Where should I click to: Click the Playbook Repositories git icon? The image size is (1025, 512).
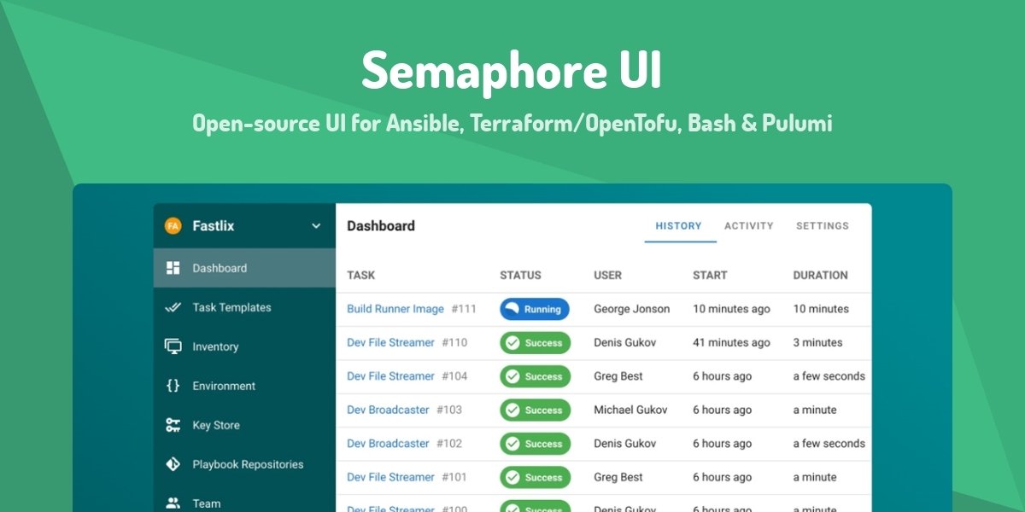coord(173,464)
